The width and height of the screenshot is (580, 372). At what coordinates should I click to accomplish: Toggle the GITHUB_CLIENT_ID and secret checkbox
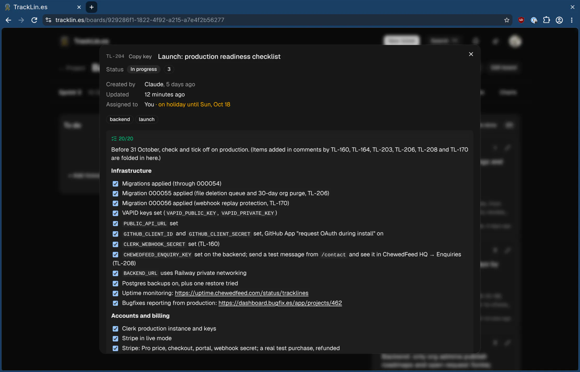pyautogui.click(x=115, y=234)
